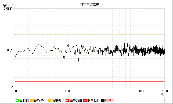This screenshot has height=104, width=173.
Task: Toggle the black 控制(f) control checkbox
Action: (103, 101)
